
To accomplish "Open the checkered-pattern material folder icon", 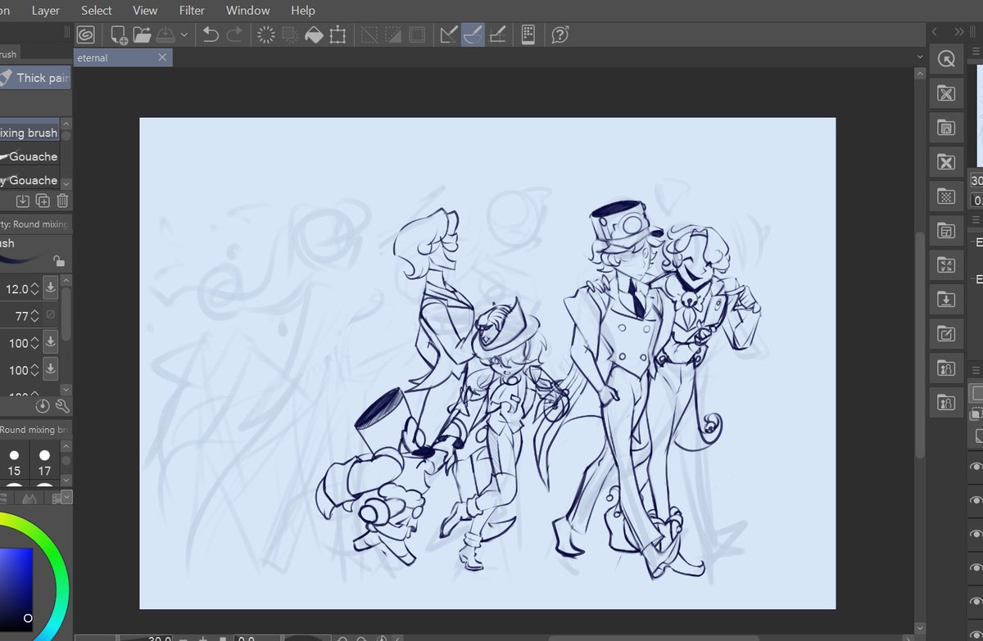I will point(946,196).
